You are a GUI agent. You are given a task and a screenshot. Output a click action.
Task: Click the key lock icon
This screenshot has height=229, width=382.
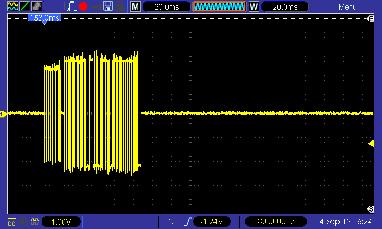(96, 7)
